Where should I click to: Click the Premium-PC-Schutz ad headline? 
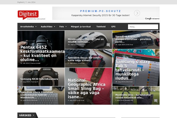click(x=100, y=11)
